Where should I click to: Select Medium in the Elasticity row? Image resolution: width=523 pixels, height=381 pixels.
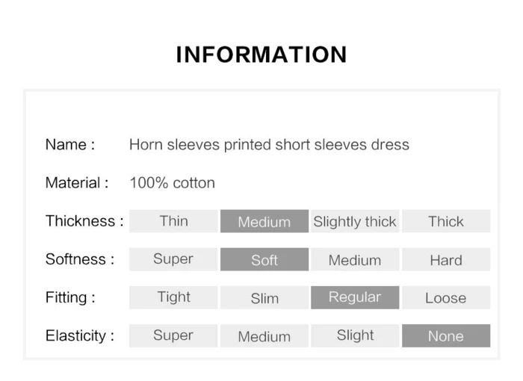(264, 335)
